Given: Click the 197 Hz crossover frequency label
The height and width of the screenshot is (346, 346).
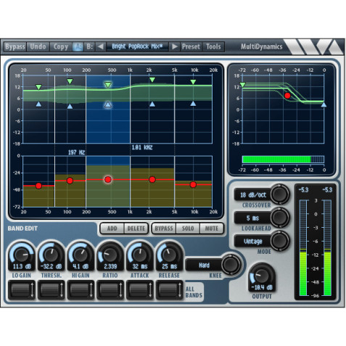Looking at the screenshot, I should tap(76, 152).
